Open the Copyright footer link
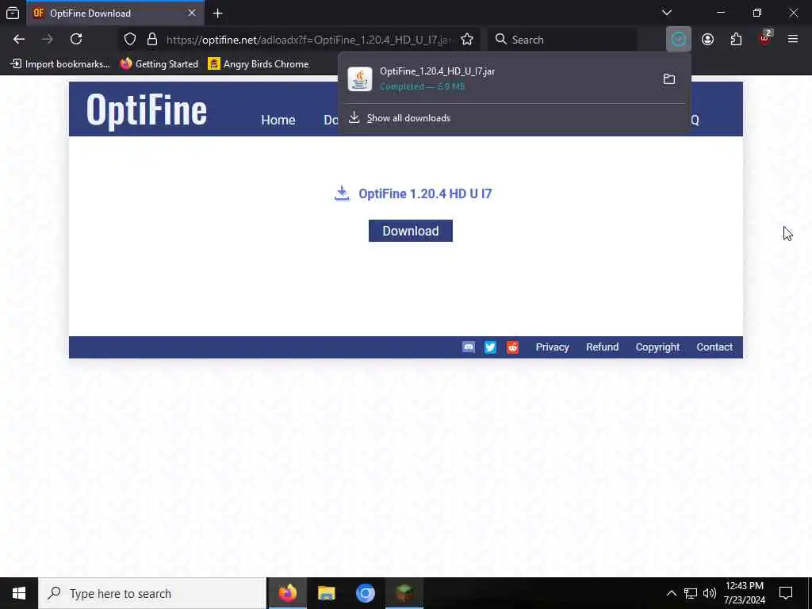 (x=657, y=347)
